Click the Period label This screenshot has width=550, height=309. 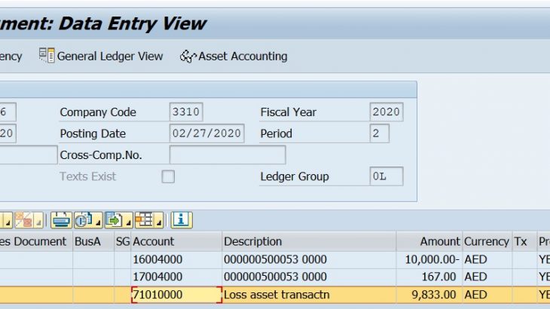(x=277, y=133)
